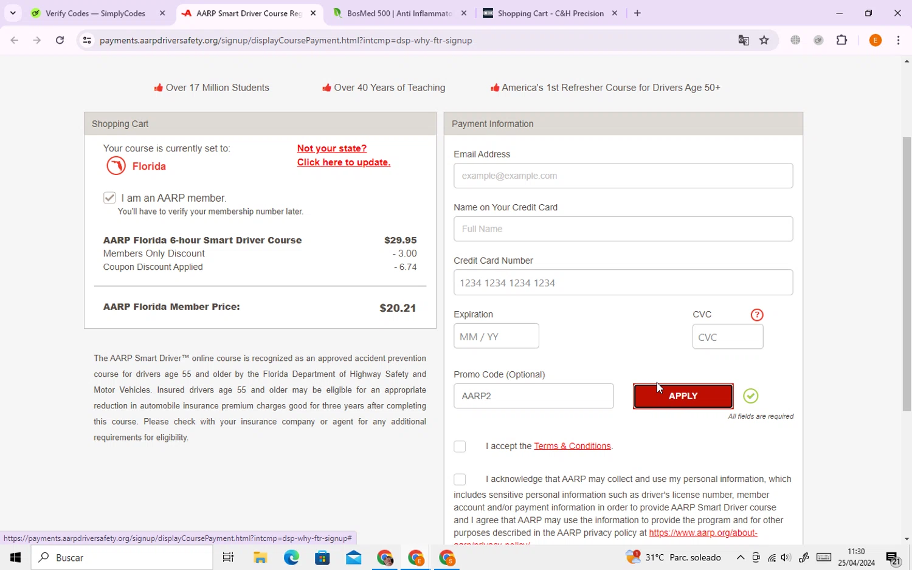This screenshot has width=912, height=570.
Task: Click the Over 17 Million Students text
Action: [217, 88]
